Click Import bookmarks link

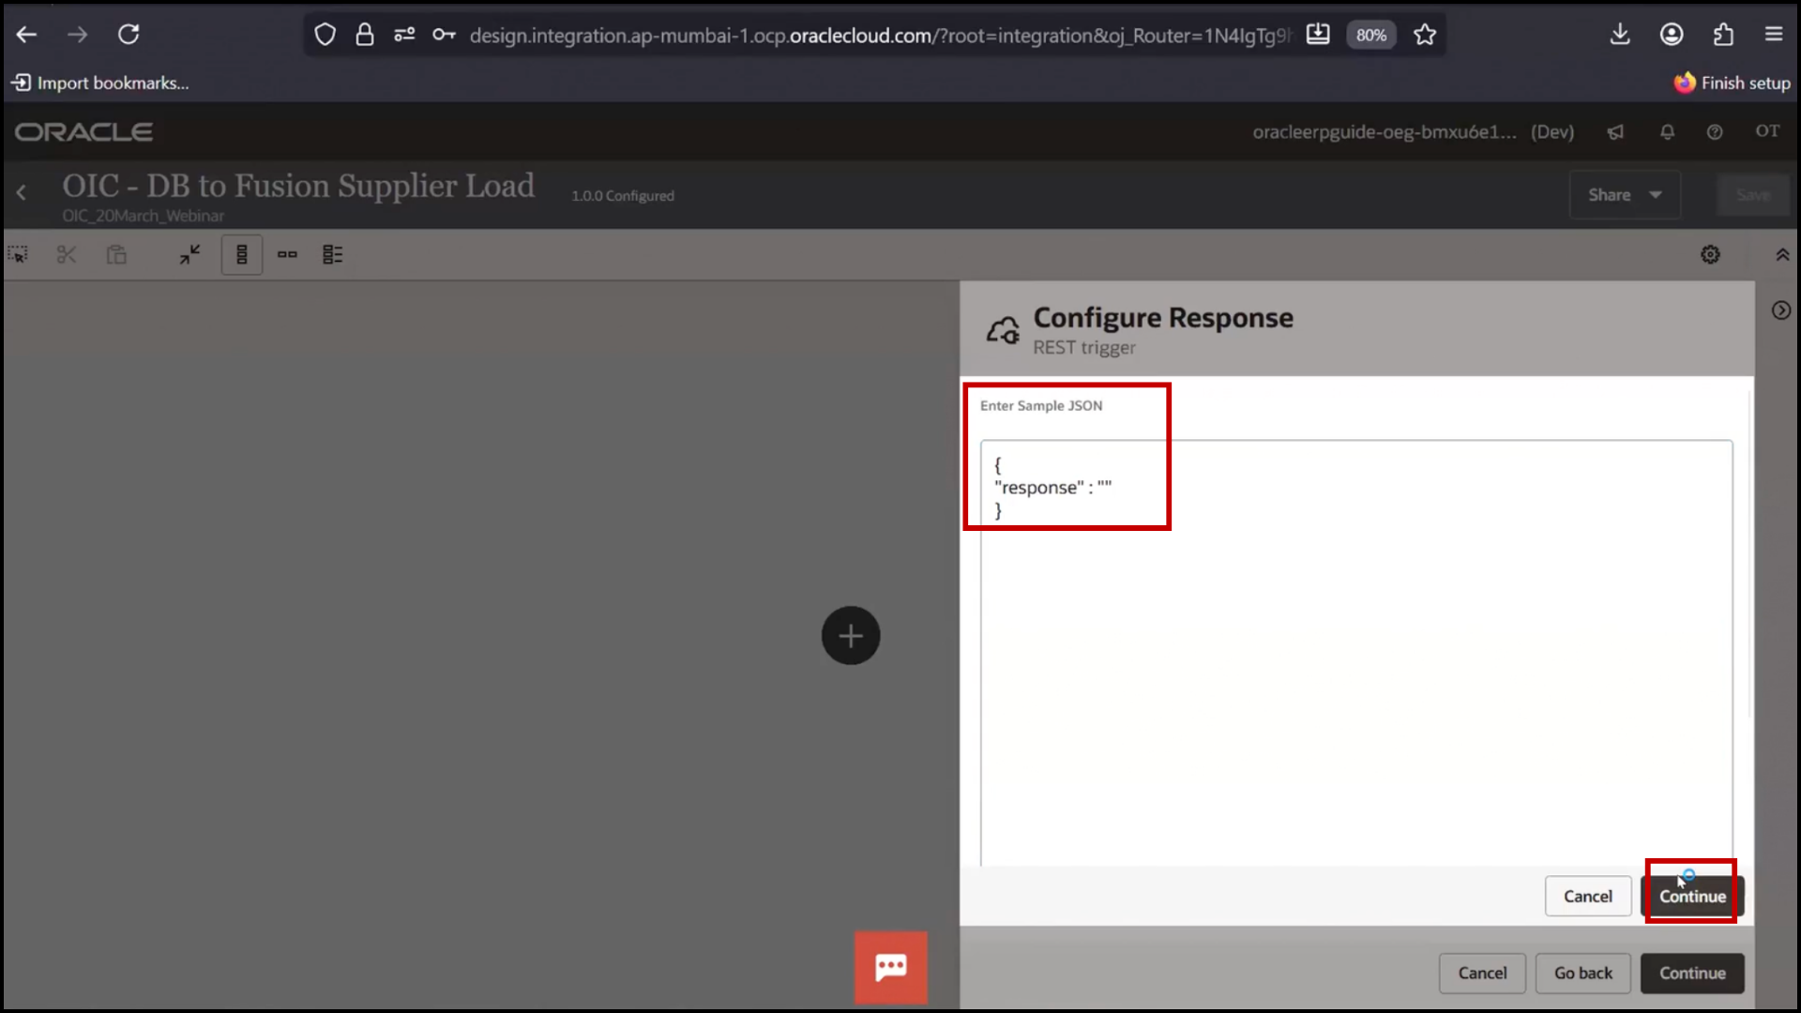point(100,83)
